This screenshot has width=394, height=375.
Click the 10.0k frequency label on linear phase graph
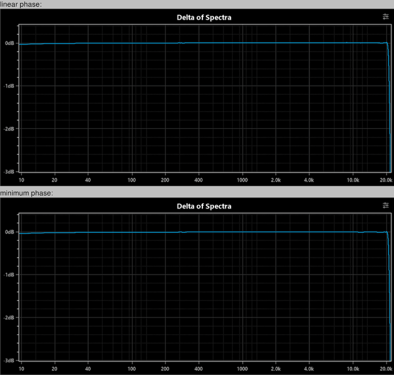(353, 180)
